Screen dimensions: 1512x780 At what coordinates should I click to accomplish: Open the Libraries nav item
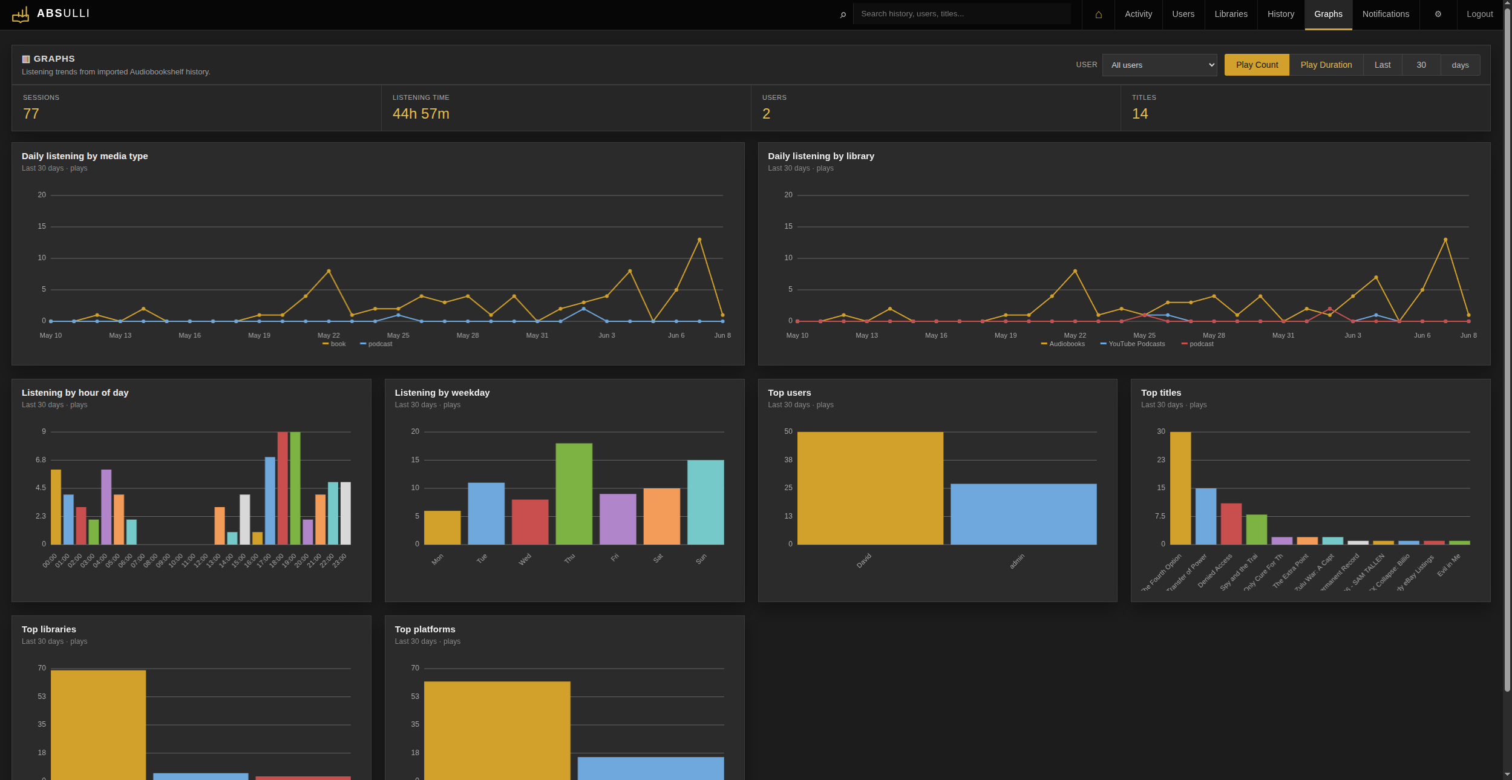pos(1231,15)
